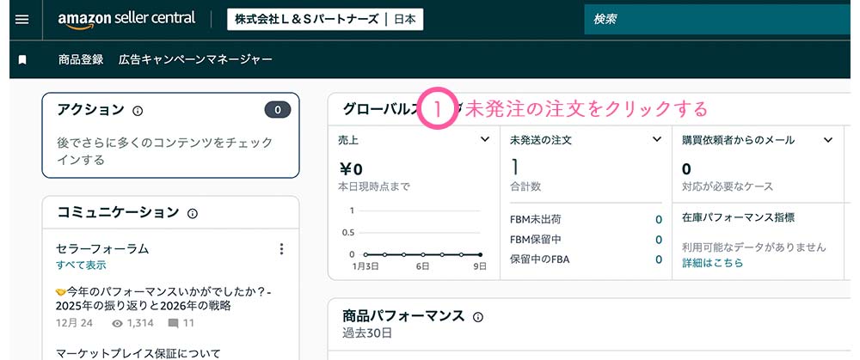Open the forum post about 今年のパフォーマンス
The width and height of the screenshot is (860, 360).
163,298
